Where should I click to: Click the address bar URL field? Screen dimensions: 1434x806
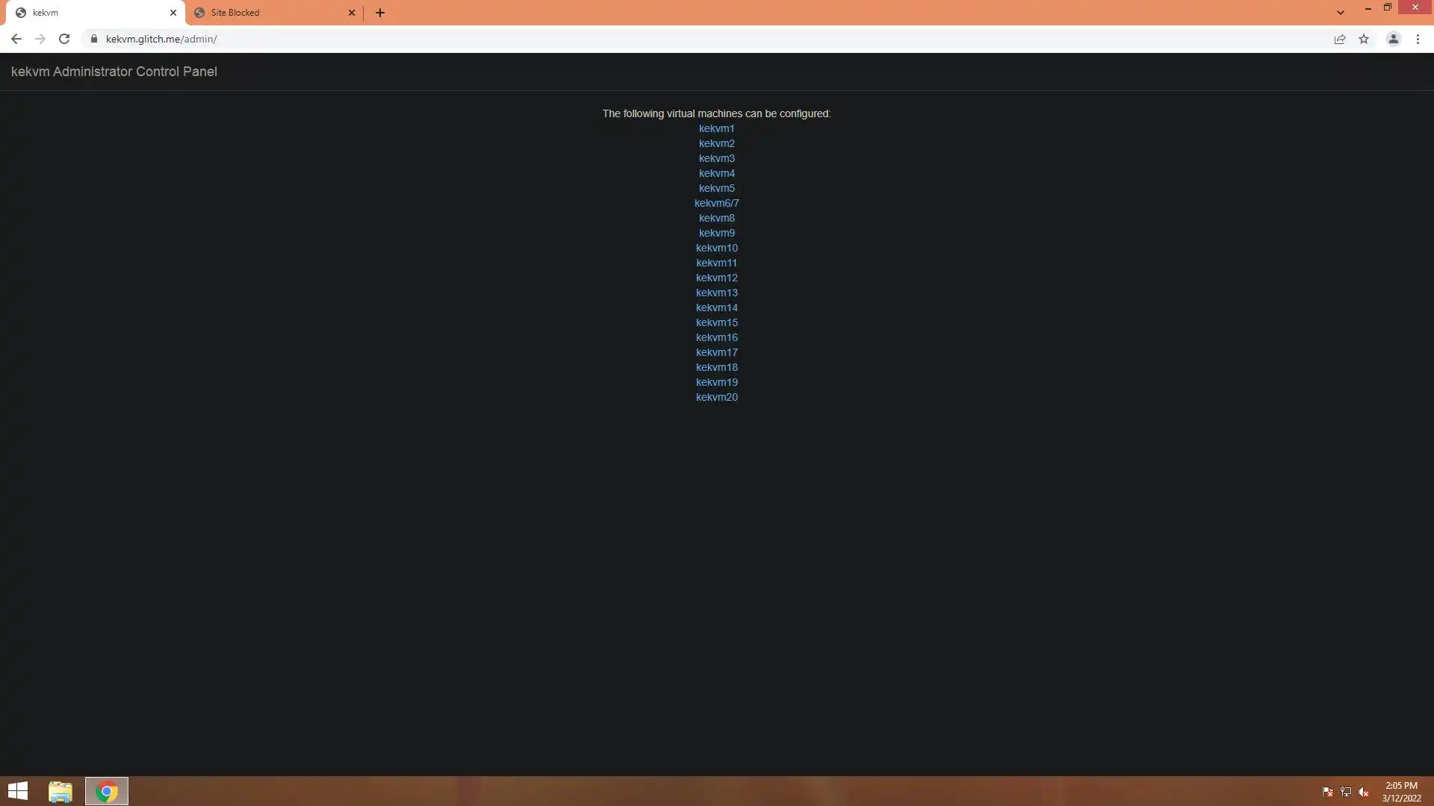click(x=523, y=39)
